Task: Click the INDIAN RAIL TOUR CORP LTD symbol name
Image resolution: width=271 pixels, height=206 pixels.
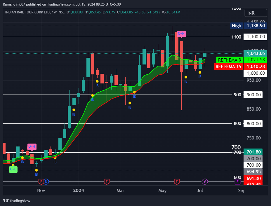Action: click(27, 12)
